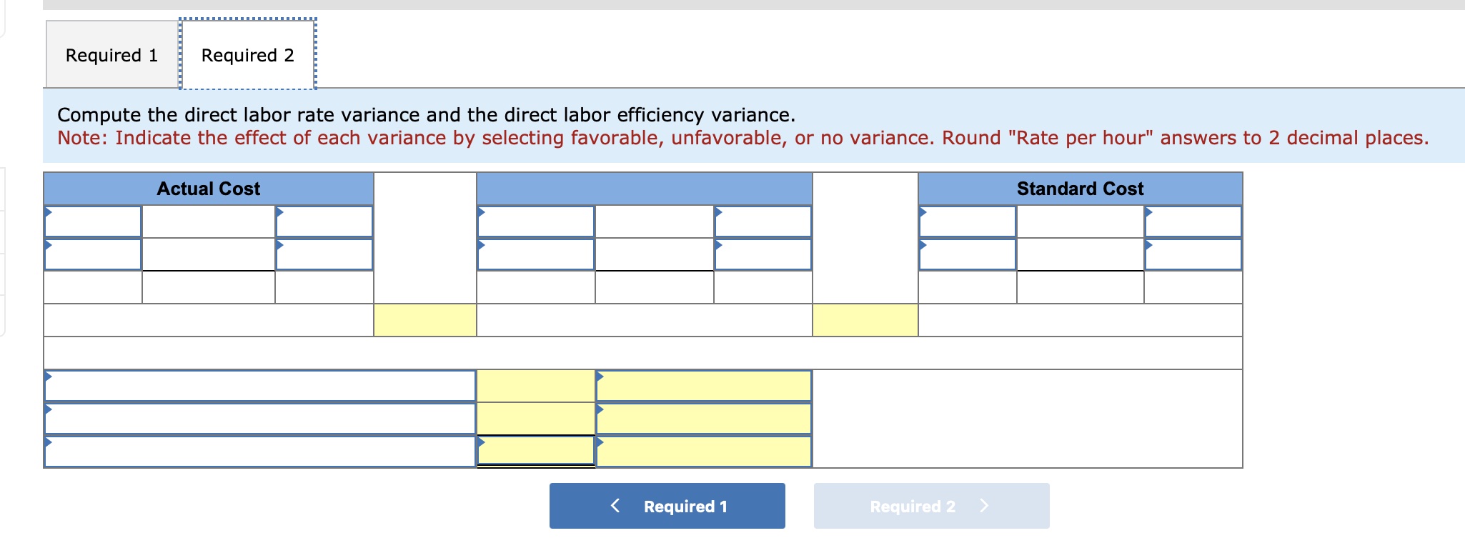Screen dimensions: 1465x543
Task: Click the bottom yellow variance amount field
Action: click(x=535, y=450)
